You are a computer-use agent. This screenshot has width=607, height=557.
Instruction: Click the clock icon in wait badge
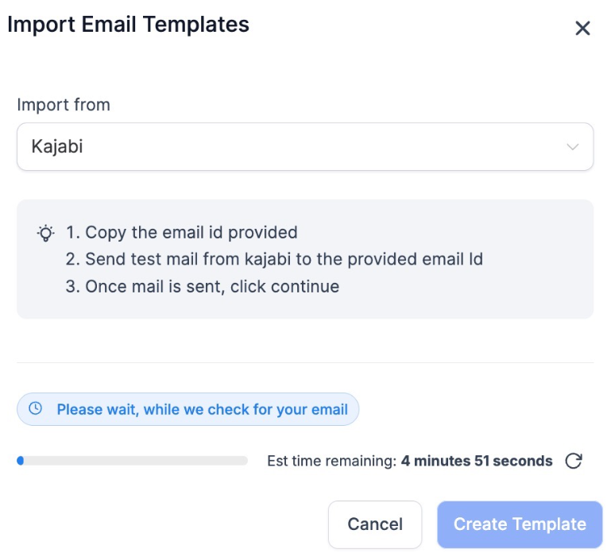pos(35,409)
